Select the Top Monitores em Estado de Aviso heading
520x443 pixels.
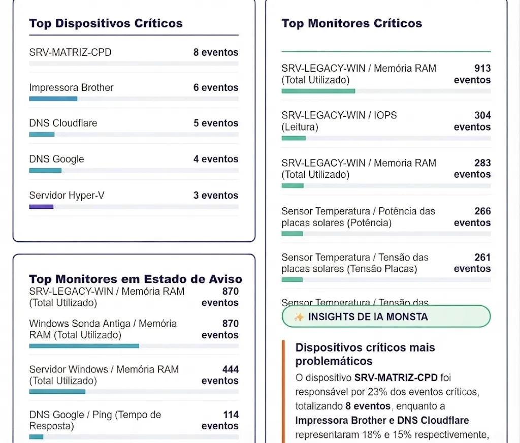point(136,279)
